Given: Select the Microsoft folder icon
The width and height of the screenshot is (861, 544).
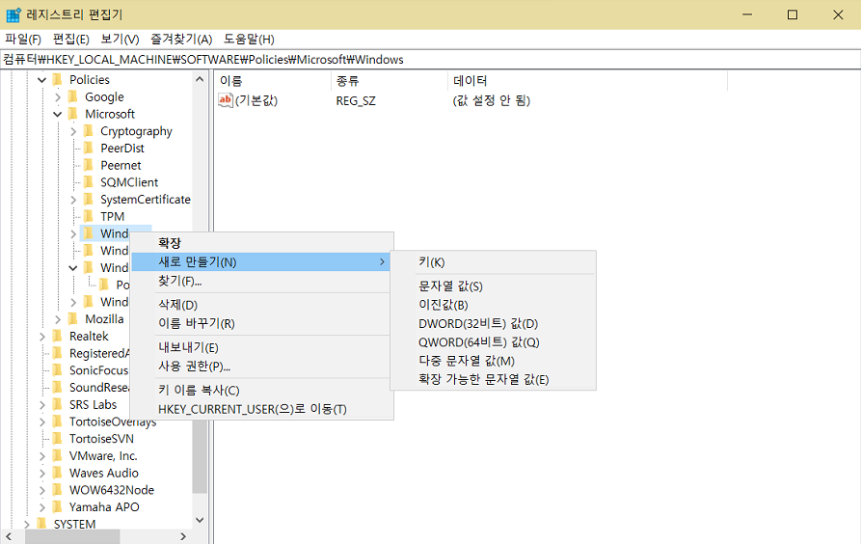Looking at the screenshot, I should (73, 114).
